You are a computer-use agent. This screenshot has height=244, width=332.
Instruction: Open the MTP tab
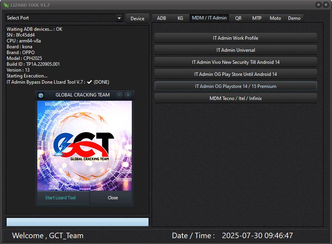pyautogui.click(x=257, y=18)
